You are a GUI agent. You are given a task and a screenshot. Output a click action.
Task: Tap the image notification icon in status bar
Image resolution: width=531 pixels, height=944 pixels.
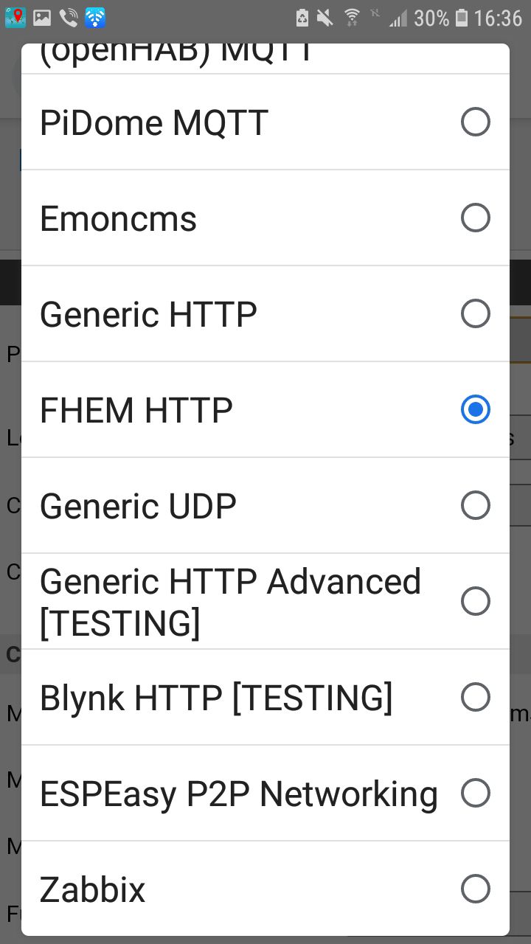pyautogui.click(x=42, y=17)
